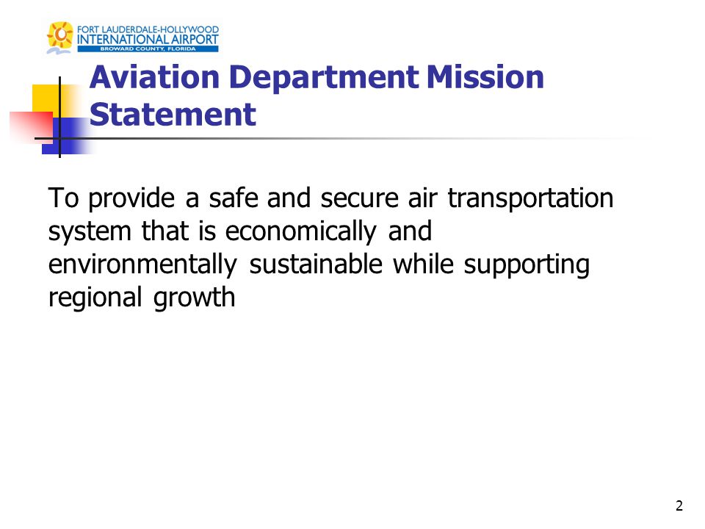Select the word Mission in the title
The width and height of the screenshot is (705, 529).
pyautogui.click(x=485, y=77)
